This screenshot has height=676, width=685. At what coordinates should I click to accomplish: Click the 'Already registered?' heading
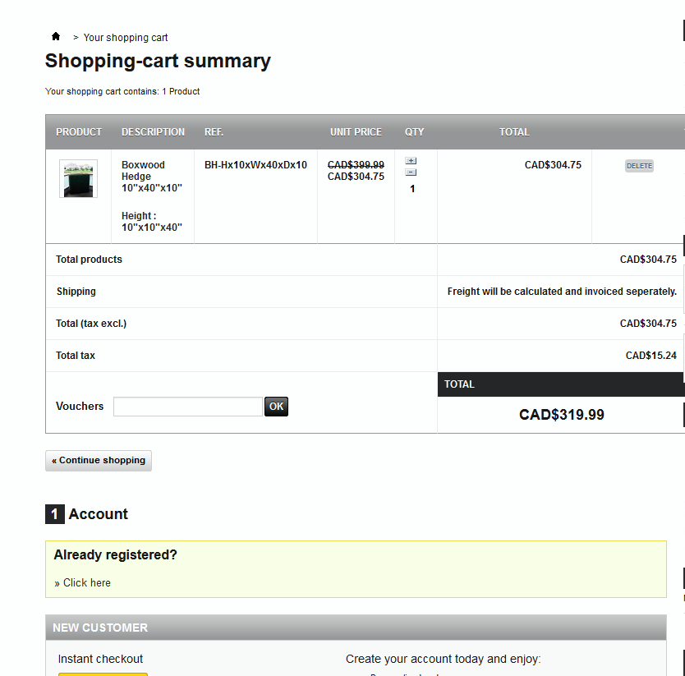coord(115,555)
